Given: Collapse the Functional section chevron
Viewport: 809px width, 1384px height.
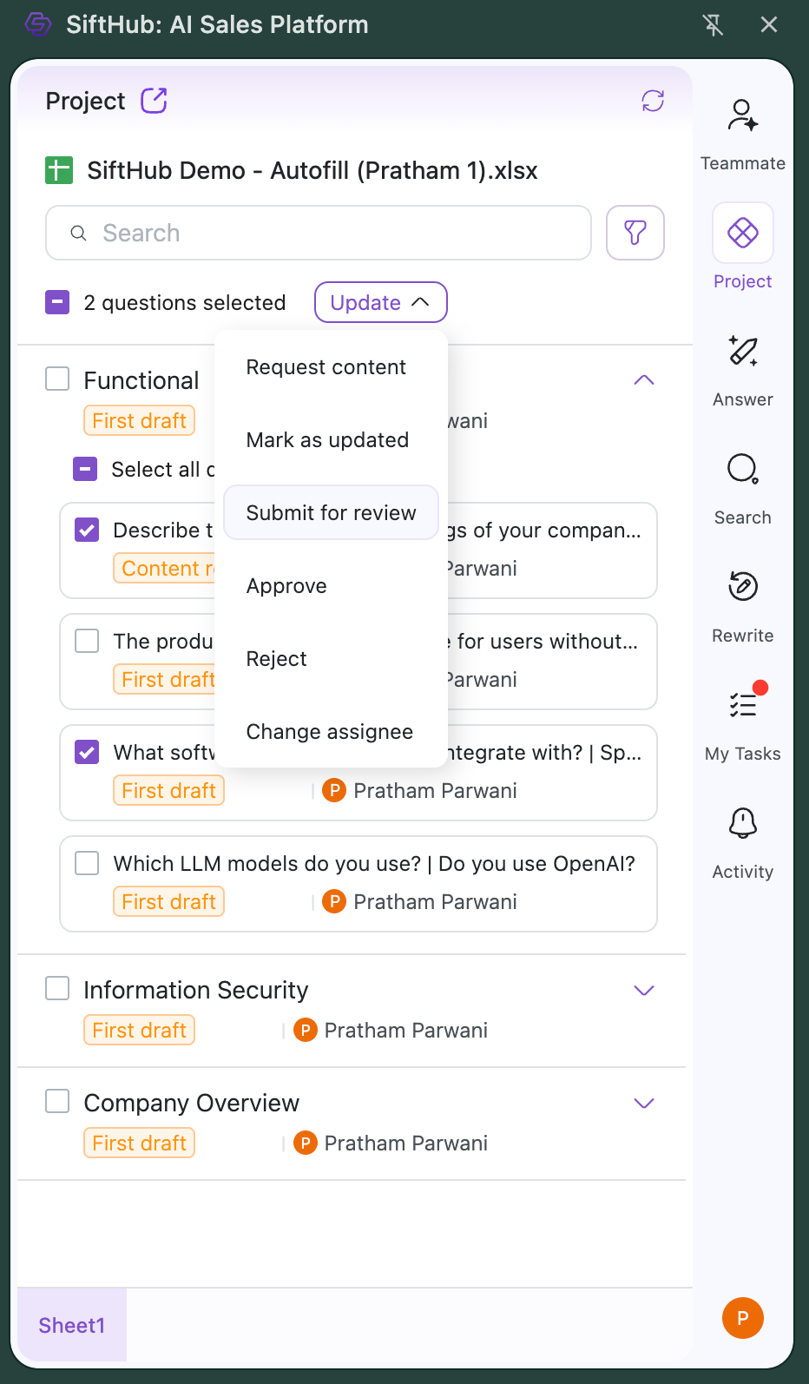Looking at the screenshot, I should coord(644,380).
